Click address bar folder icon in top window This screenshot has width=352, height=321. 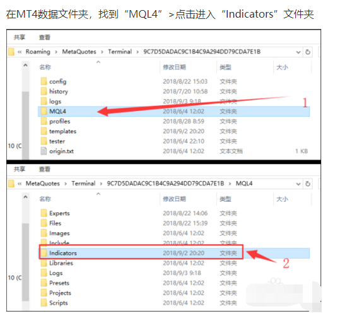(x=11, y=52)
